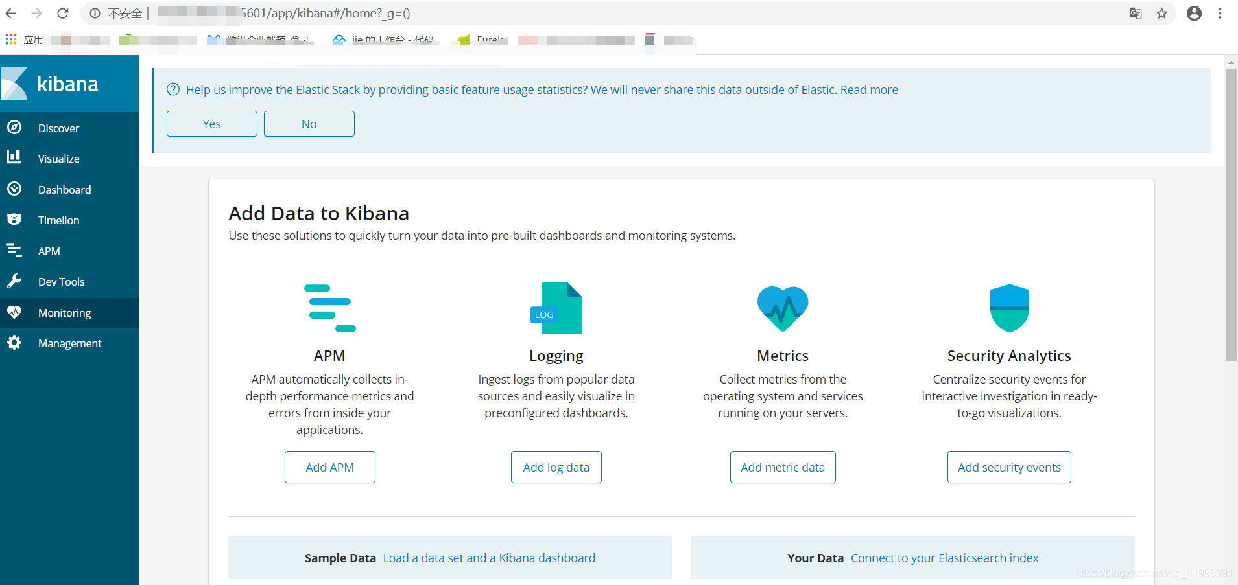Open the Visualize menu item
Viewport: 1238px width, 585px height.
coord(69,159)
